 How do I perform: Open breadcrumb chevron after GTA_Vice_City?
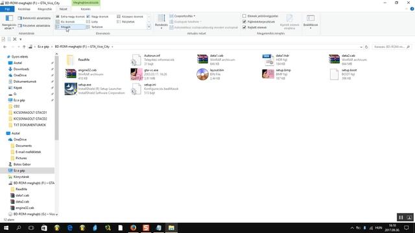point(112,47)
